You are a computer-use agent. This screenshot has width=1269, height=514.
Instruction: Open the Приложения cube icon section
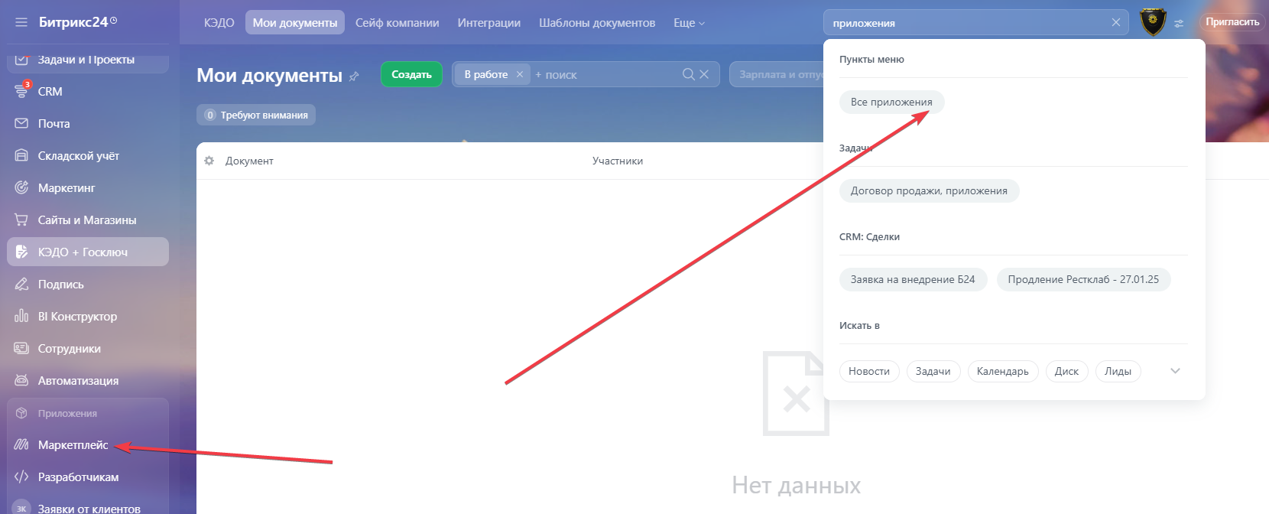coord(21,413)
